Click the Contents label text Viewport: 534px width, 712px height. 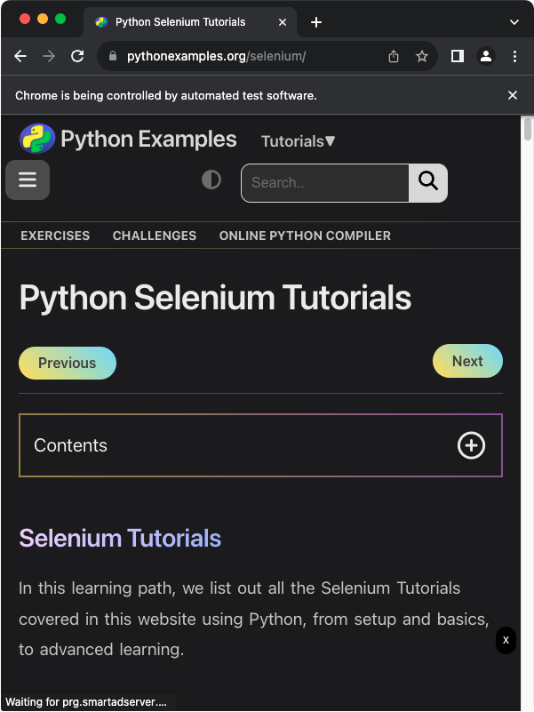70,445
